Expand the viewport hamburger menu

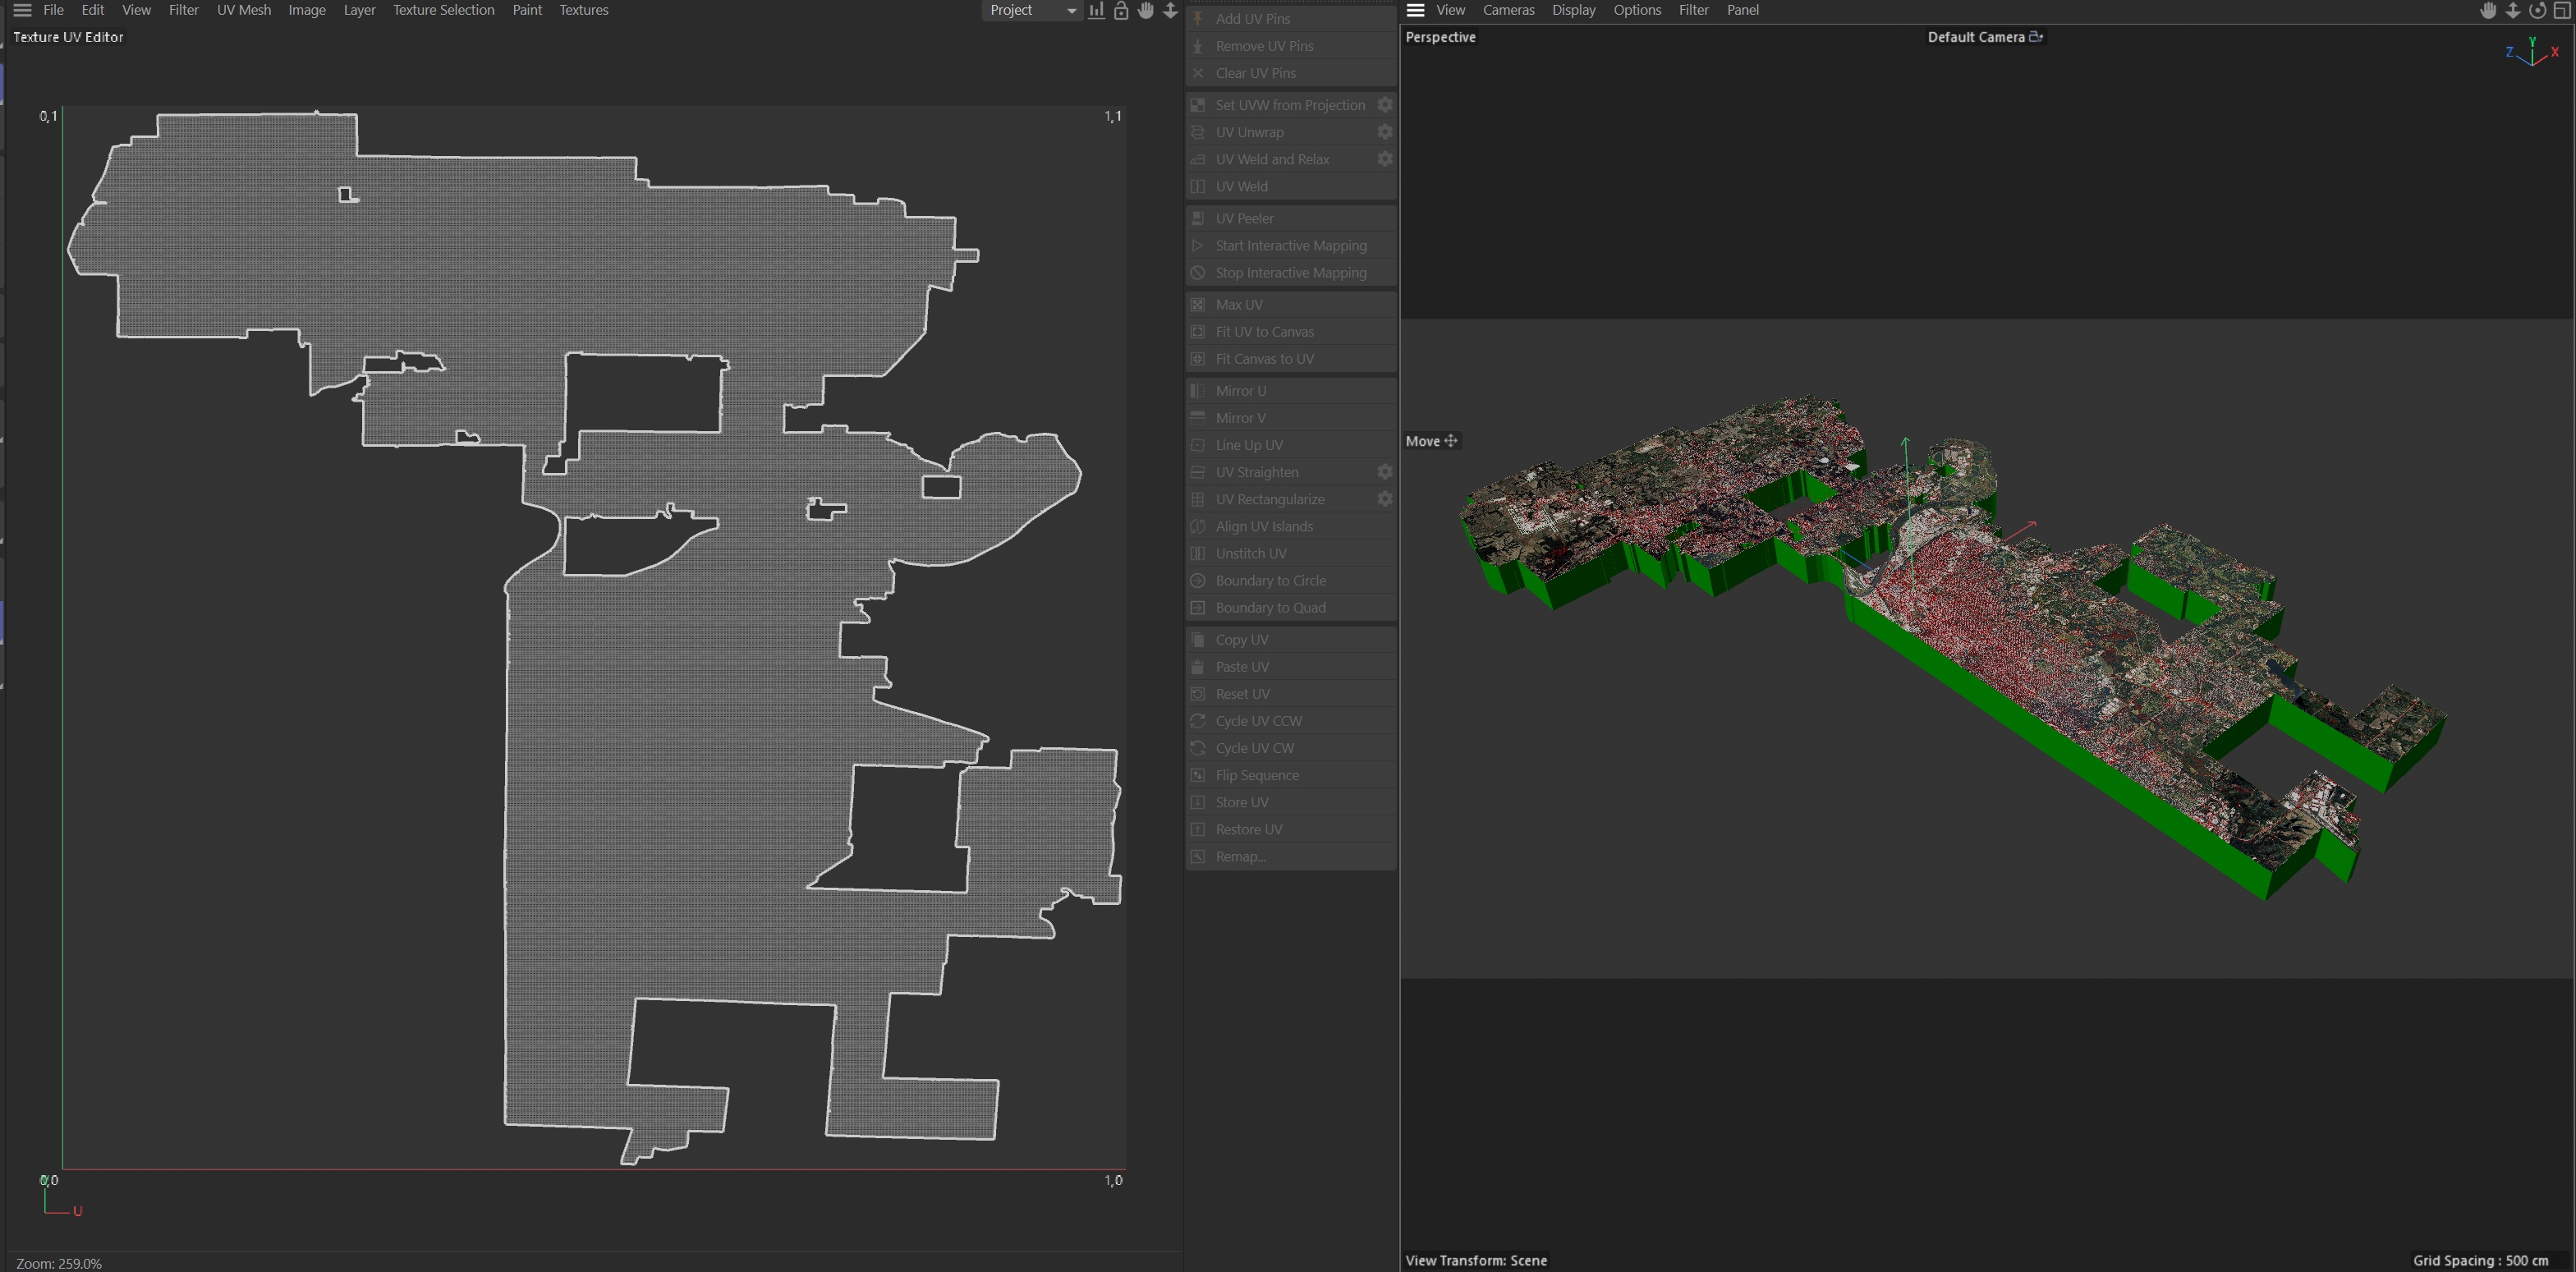(x=1415, y=10)
